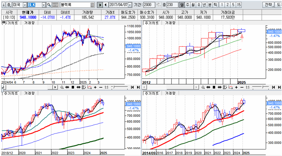
Task: Click fast-forward double-arrow in left chart toolbar
Action: click(x=78, y=88)
